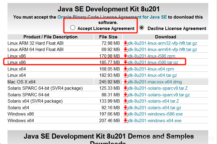
Task: Click download arrow icon for solaris-x64.tar.Z
Action: tap(125, 101)
